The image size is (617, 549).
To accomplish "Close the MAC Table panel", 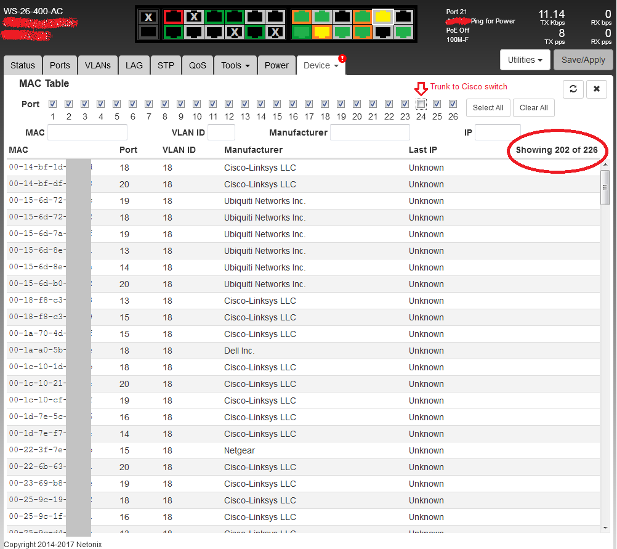I will 596,89.
